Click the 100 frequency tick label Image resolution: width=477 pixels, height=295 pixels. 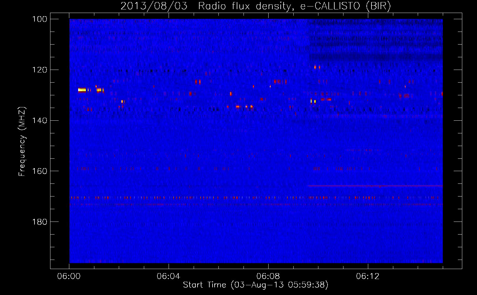40,19
